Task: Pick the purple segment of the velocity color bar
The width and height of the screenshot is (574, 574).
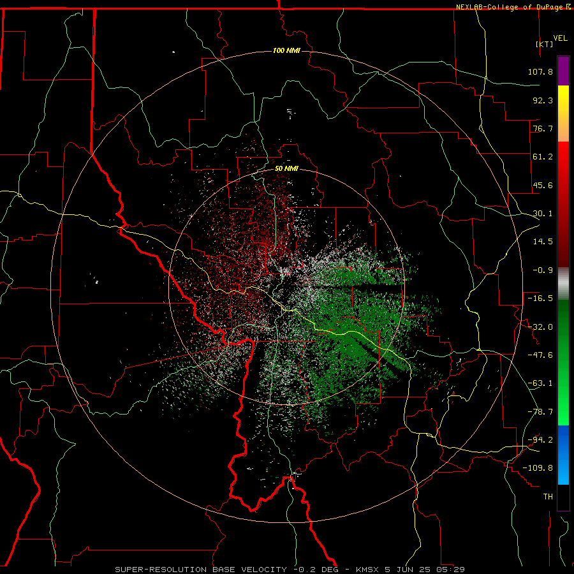Action: coord(563,71)
